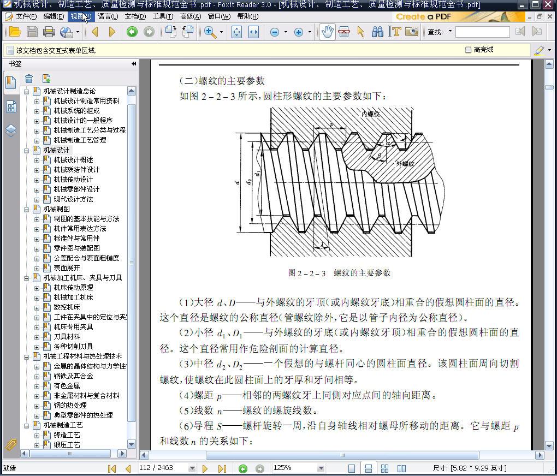Image resolution: width=557 pixels, height=476 pixels.
Task: Open the search options dropdown next to 查找
Action: tap(450, 31)
